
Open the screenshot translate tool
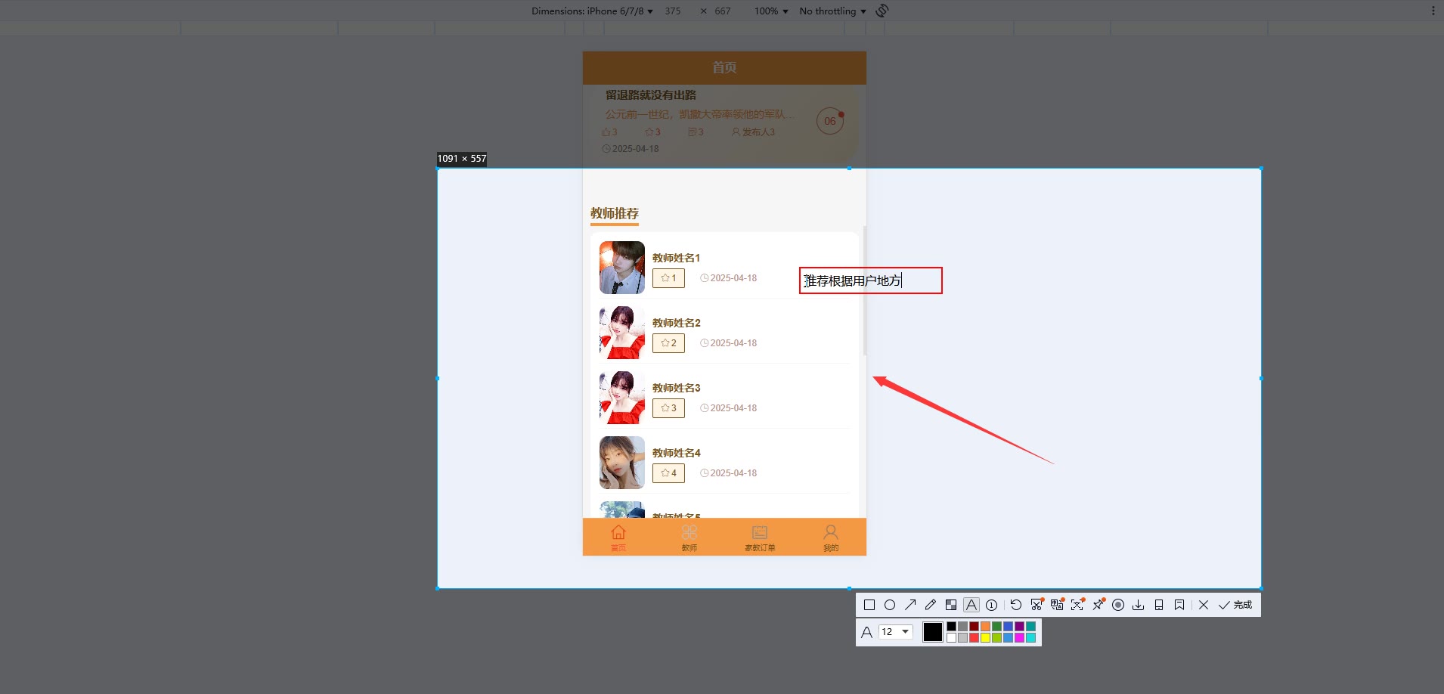1057,605
